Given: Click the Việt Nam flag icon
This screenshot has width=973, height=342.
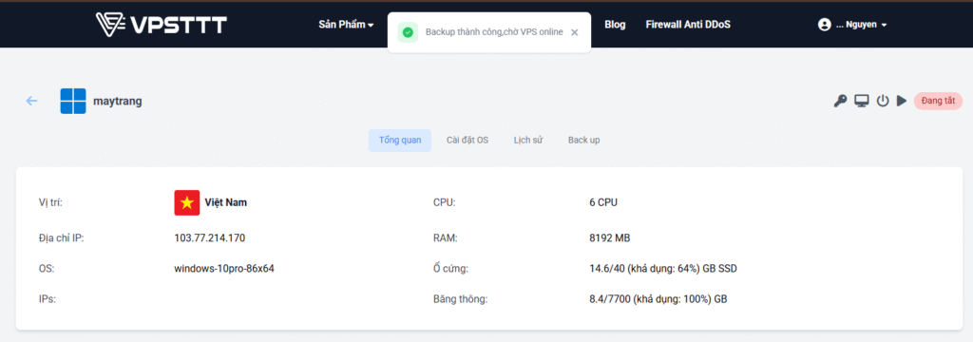Looking at the screenshot, I should 187,202.
